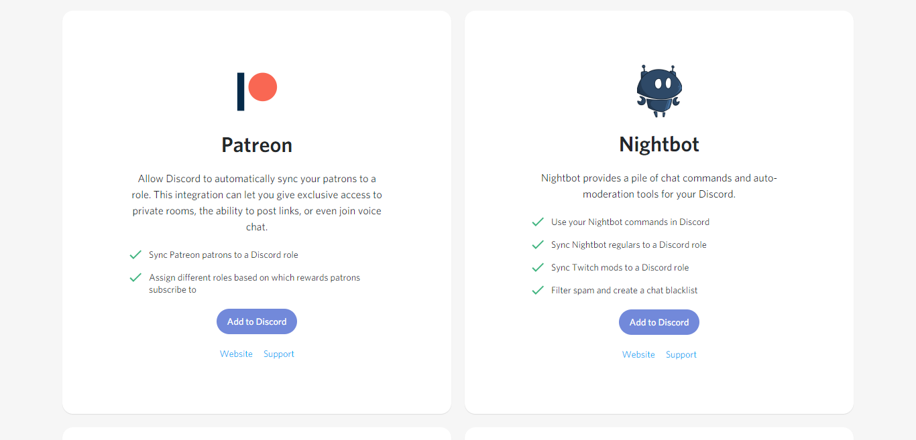Click the Patreon logo icon
Screen dimensions: 916x440
tap(257, 92)
